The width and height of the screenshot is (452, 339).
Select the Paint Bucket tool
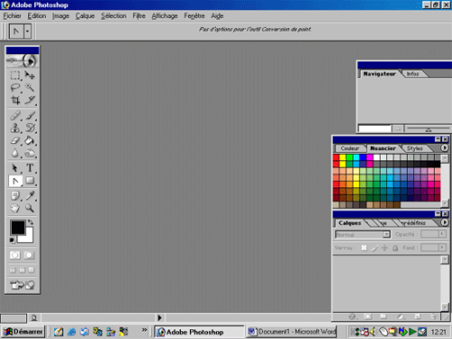[x=30, y=140]
